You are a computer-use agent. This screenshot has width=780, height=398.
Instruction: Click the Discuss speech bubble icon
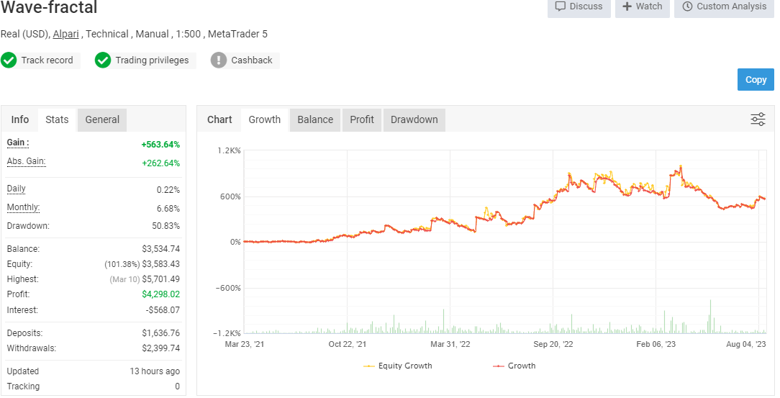pyautogui.click(x=560, y=6)
